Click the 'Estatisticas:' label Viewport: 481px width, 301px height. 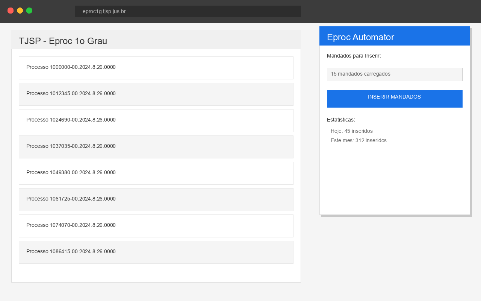[x=341, y=120]
